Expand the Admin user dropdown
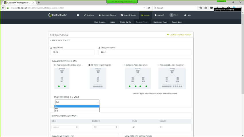The height and width of the screenshot is (137, 244). pyautogui.click(x=175, y=15)
